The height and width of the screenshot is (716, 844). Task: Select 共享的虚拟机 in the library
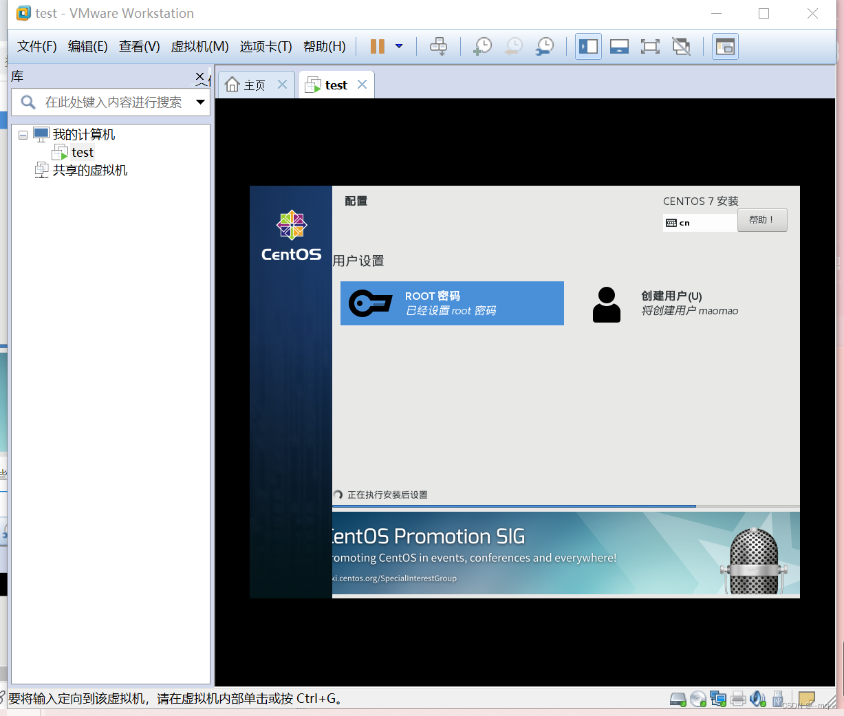89,170
